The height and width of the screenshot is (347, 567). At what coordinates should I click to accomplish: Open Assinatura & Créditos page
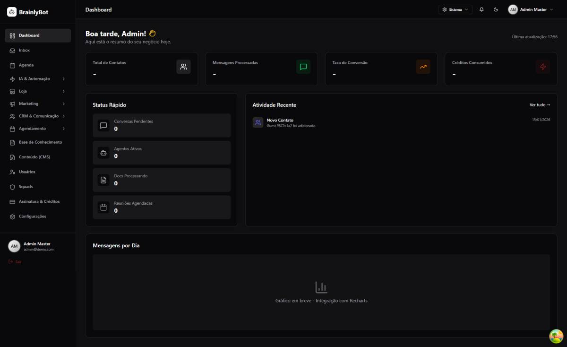coord(38,201)
